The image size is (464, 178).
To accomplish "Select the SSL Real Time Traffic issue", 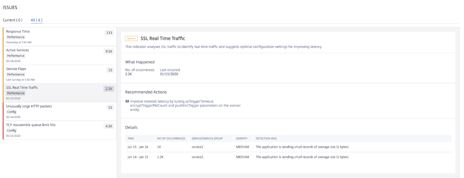I will click(x=59, y=93).
